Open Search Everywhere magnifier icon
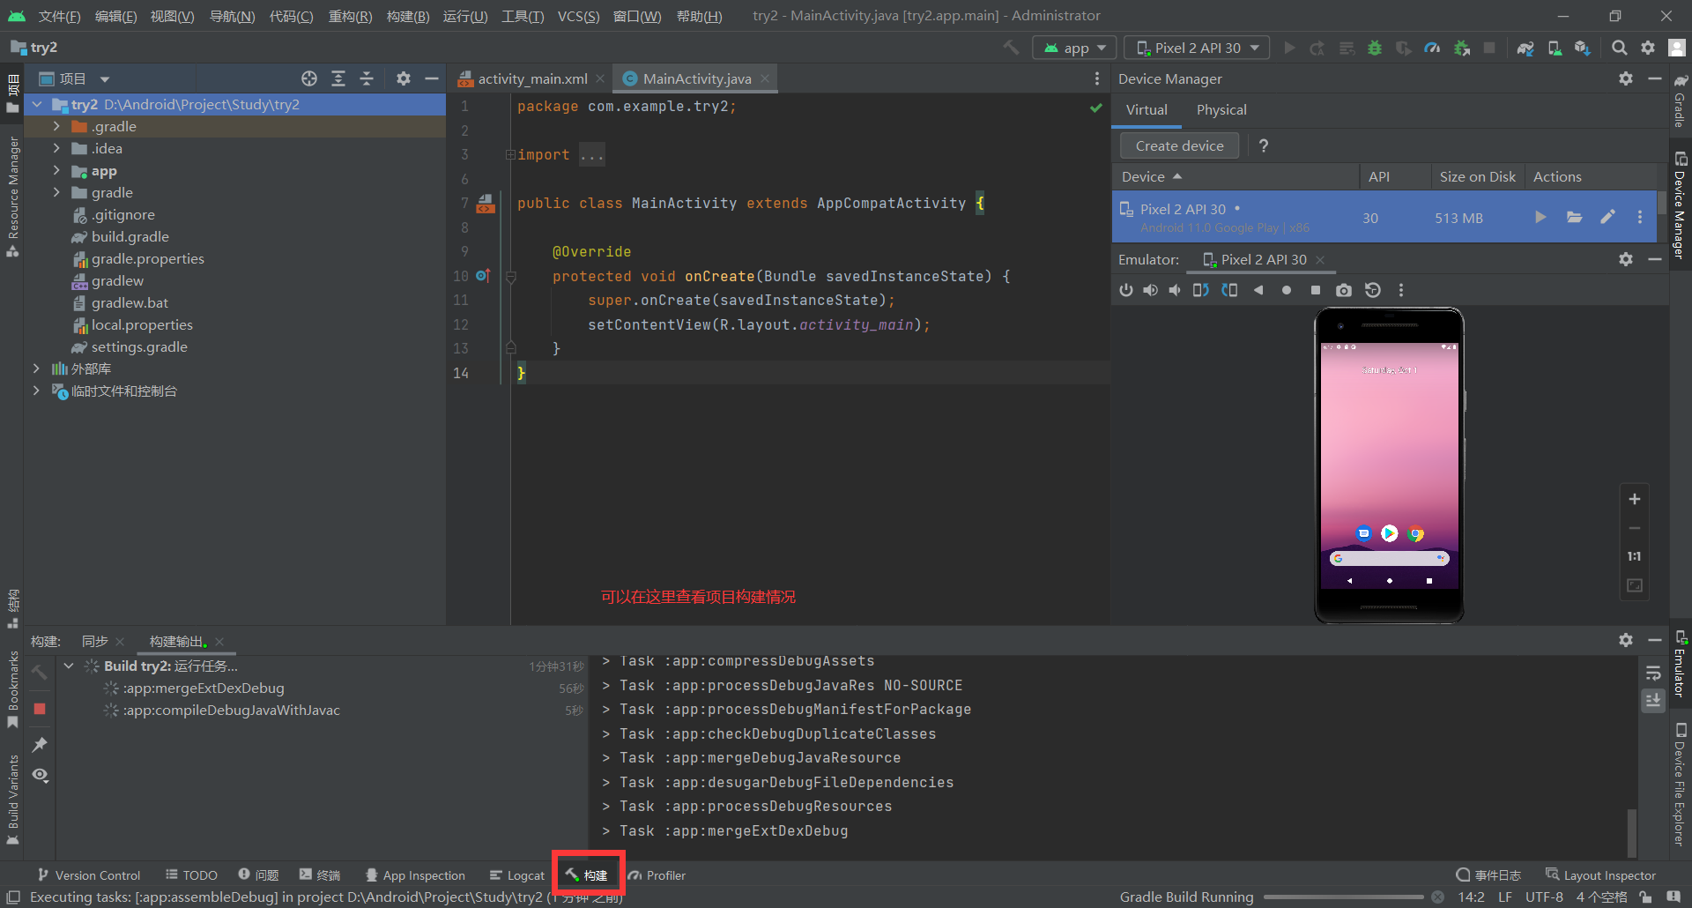 pos(1619,48)
